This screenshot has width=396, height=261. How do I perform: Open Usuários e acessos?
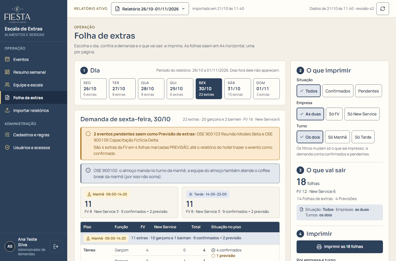tap(34, 147)
